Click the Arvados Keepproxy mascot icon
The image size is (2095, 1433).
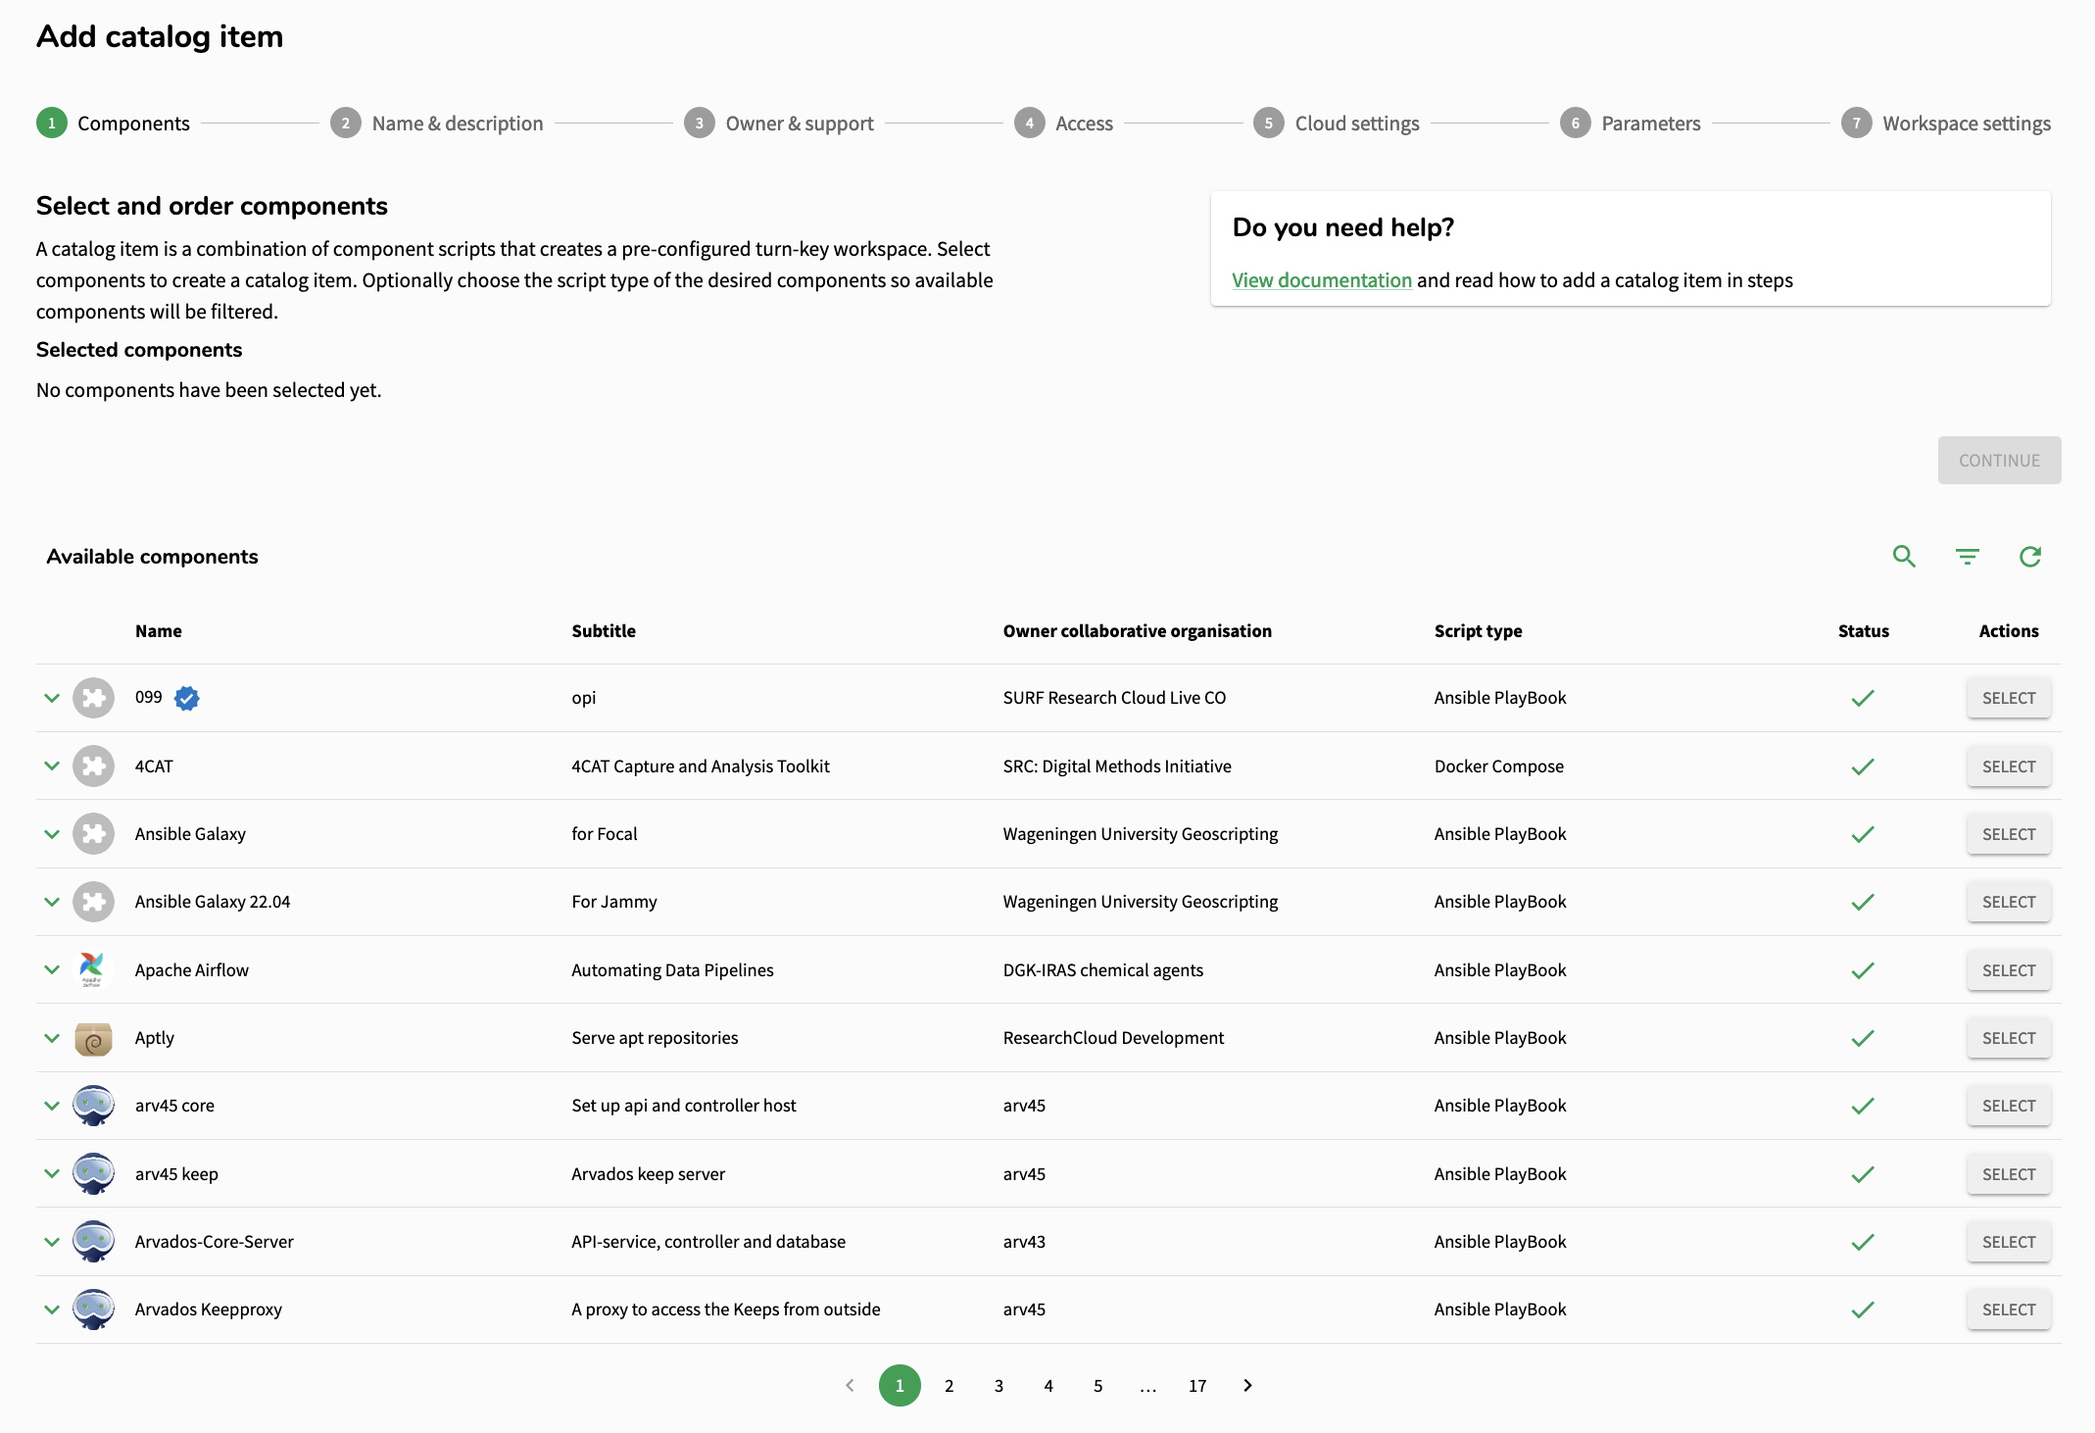click(x=94, y=1309)
